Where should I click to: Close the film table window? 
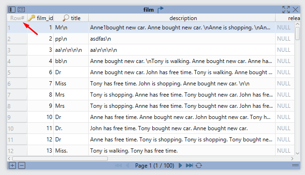point(295,9)
